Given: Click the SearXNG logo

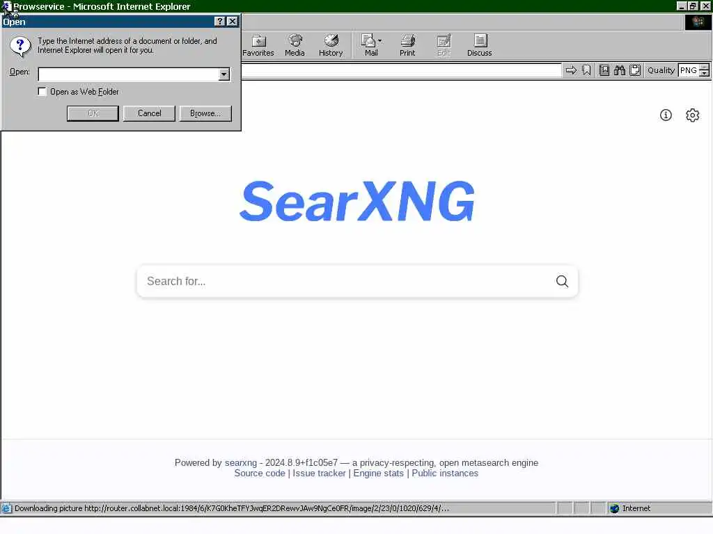Looking at the screenshot, I should (x=357, y=201).
